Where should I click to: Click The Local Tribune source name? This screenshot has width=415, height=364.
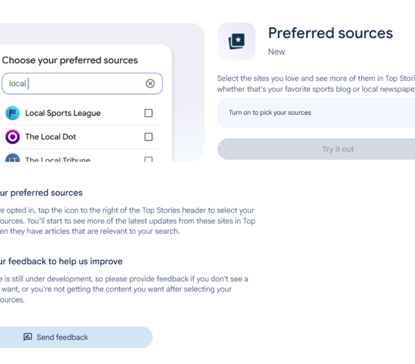pos(58,160)
